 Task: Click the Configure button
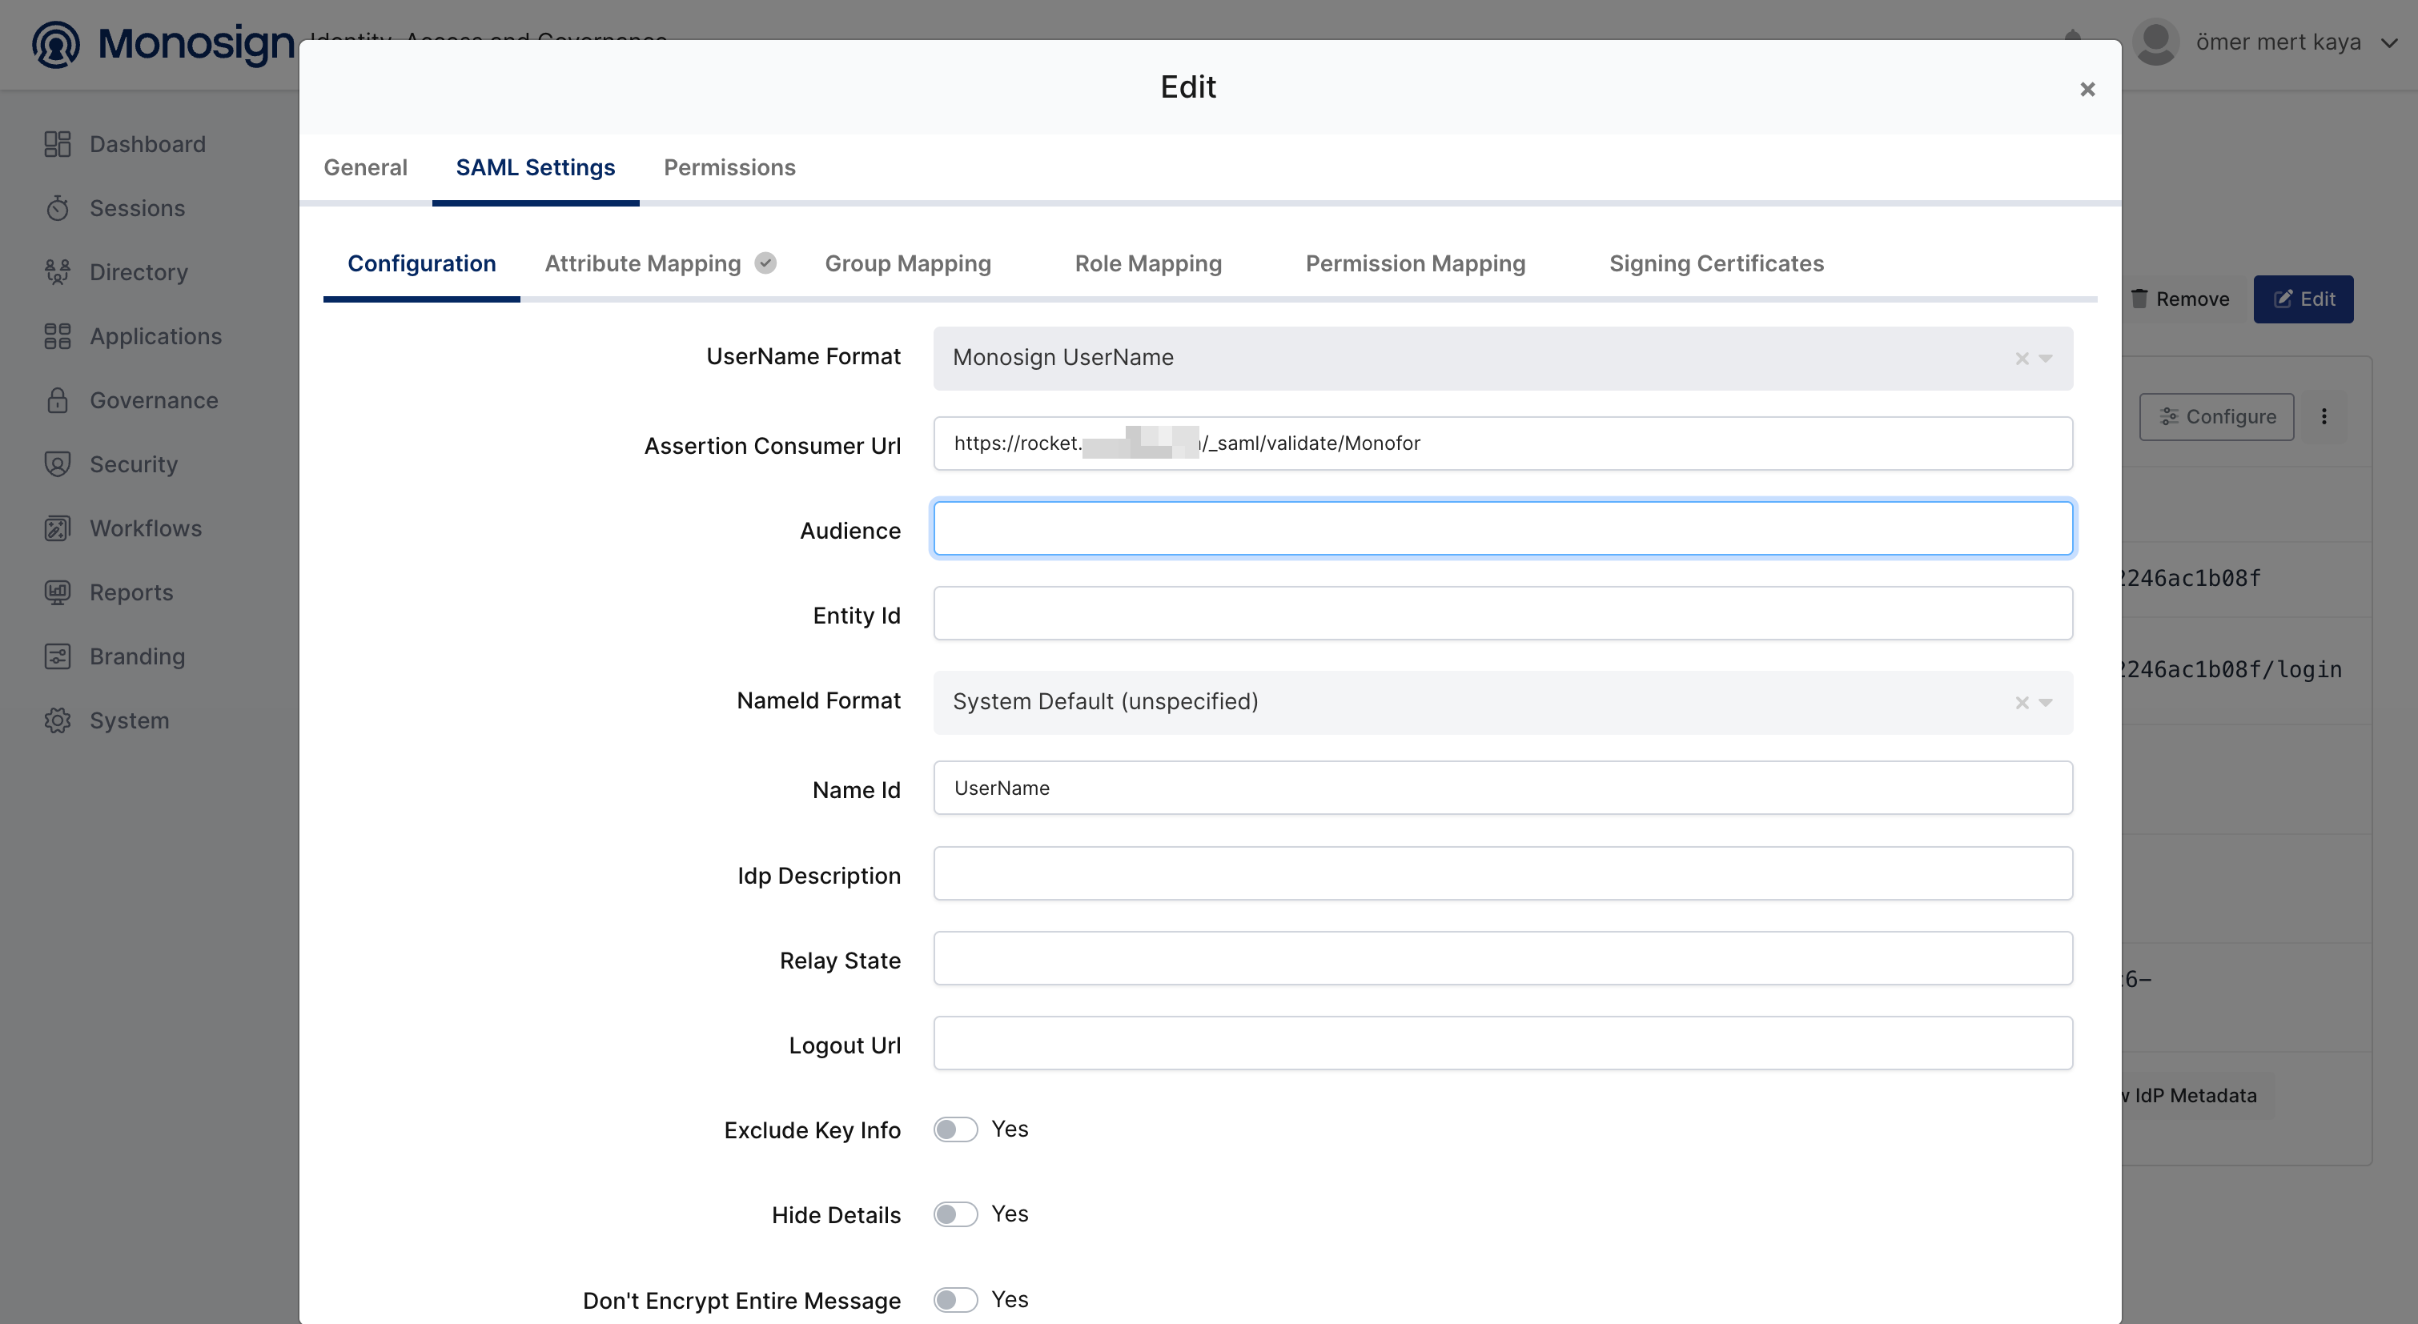[x=2216, y=416]
